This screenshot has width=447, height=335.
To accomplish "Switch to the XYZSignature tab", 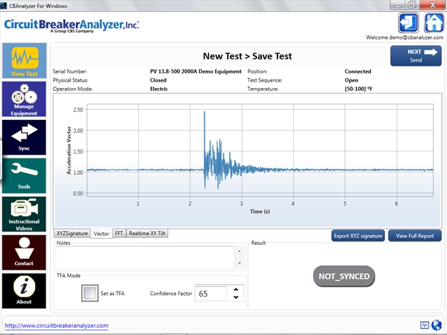I will (72, 233).
